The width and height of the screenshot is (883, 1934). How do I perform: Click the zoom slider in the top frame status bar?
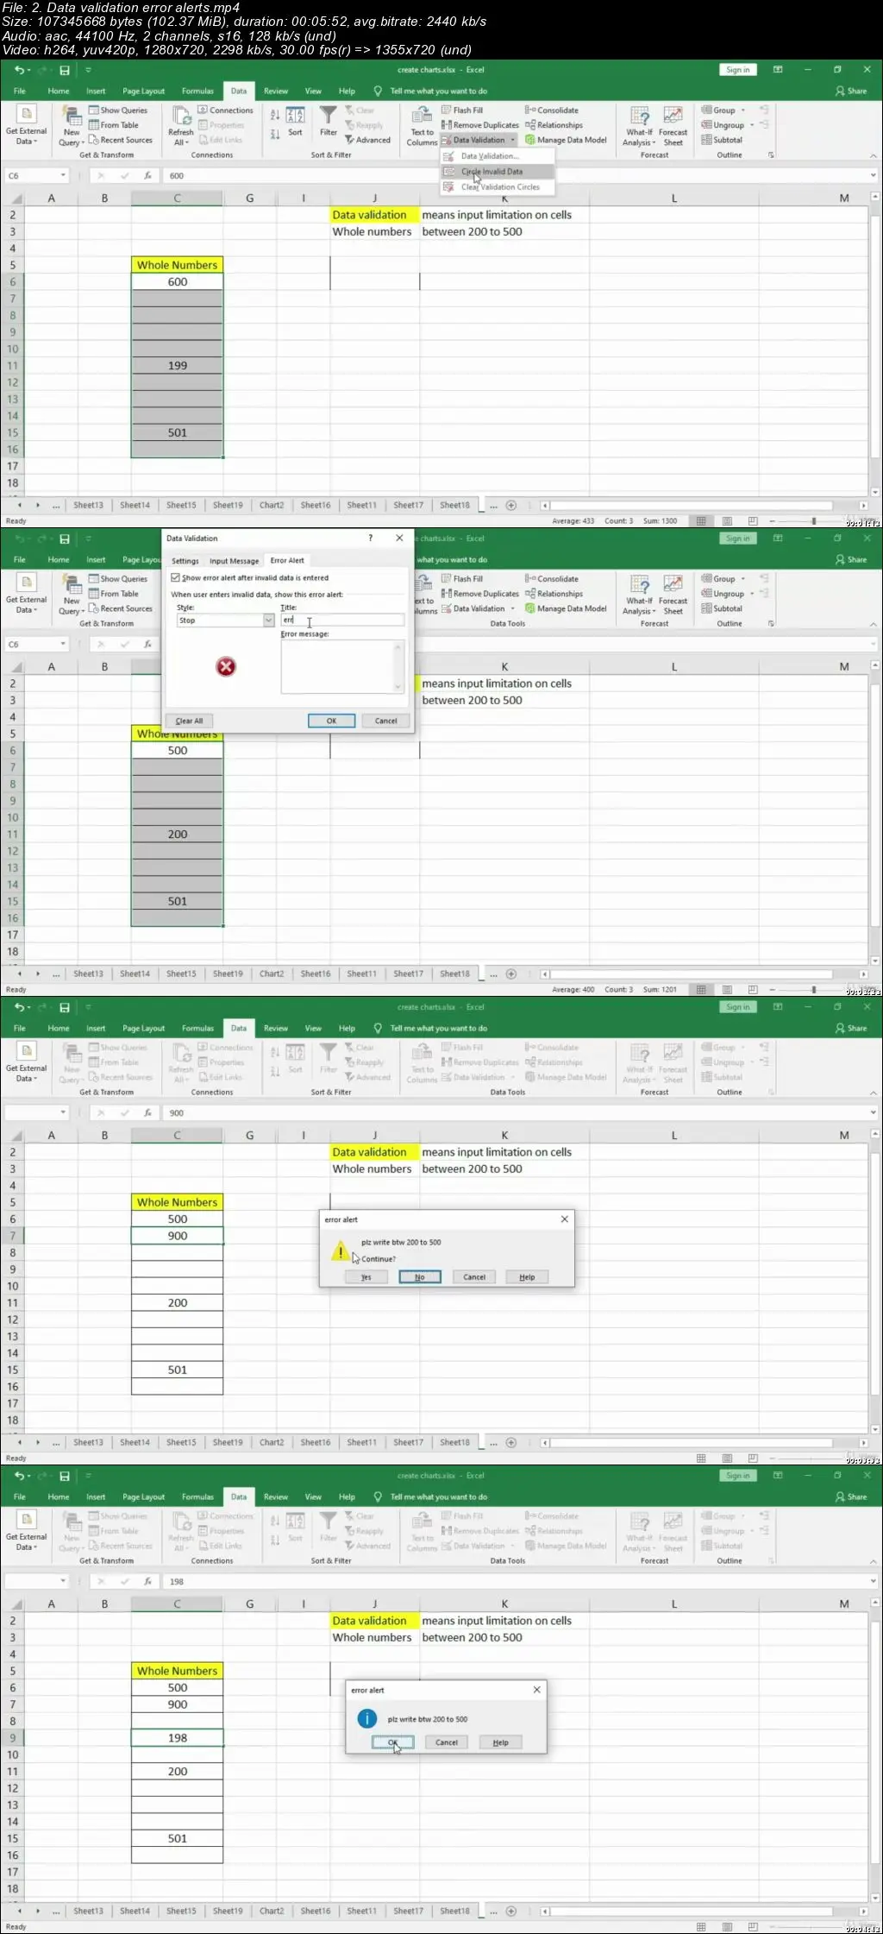coord(813,521)
